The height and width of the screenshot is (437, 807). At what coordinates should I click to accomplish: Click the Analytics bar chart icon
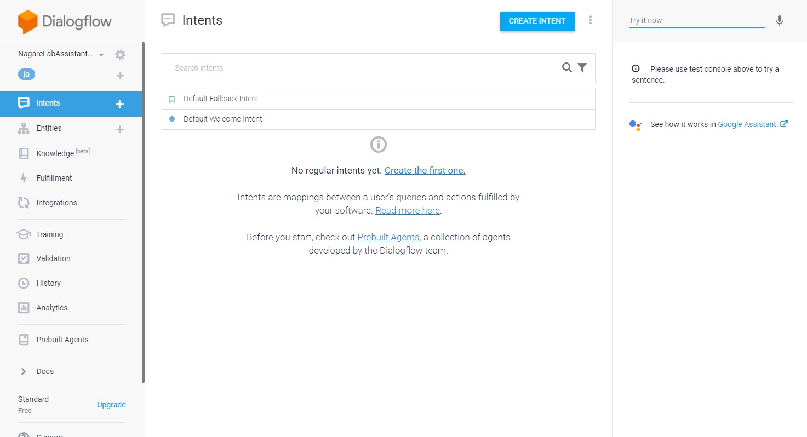pyautogui.click(x=24, y=308)
